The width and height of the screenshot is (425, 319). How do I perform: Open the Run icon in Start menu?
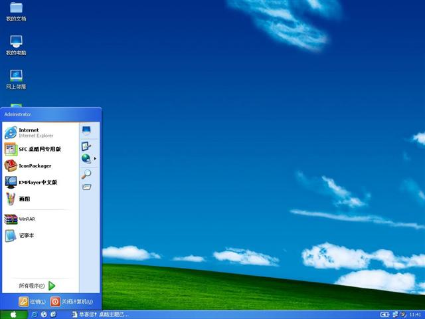pyautogui.click(x=86, y=187)
